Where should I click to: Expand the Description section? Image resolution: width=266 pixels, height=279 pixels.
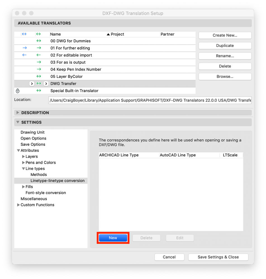pyautogui.click(x=18, y=113)
